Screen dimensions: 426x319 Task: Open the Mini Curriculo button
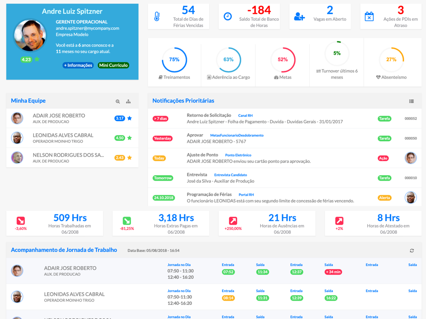[x=113, y=66]
